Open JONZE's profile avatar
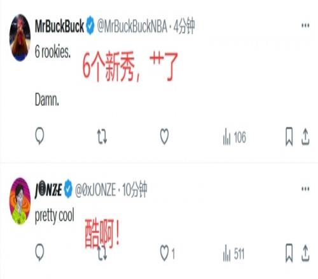The width and height of the screenshot is (318, 279). point(20,201)
